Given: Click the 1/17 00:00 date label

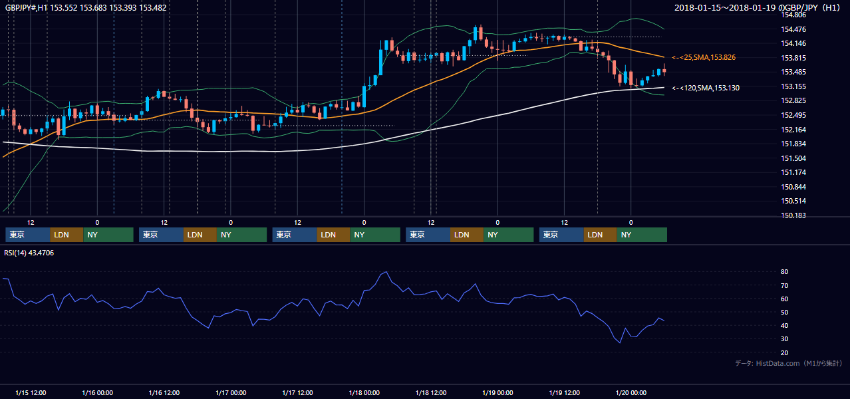Looking at the screenshot, I should coord(231,392).
